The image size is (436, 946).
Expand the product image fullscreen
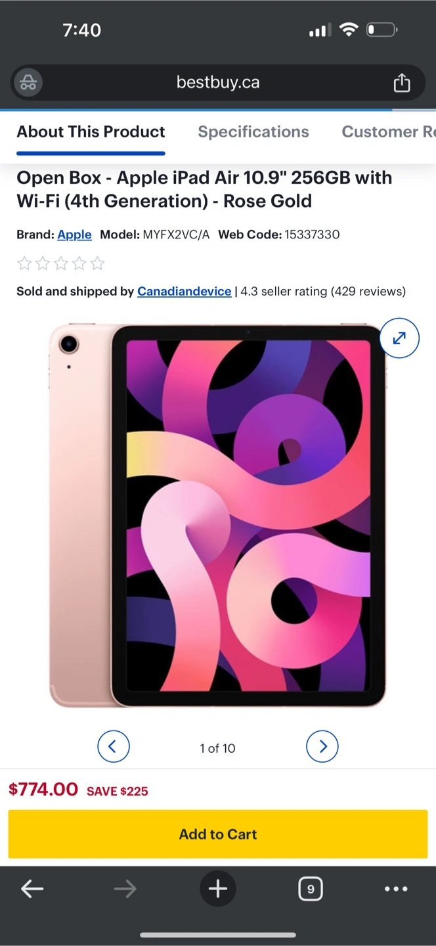(x=399, y=338)
